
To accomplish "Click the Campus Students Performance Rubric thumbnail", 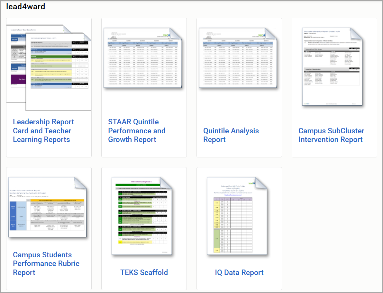I will pyautogui.click(x=48, y=207).
